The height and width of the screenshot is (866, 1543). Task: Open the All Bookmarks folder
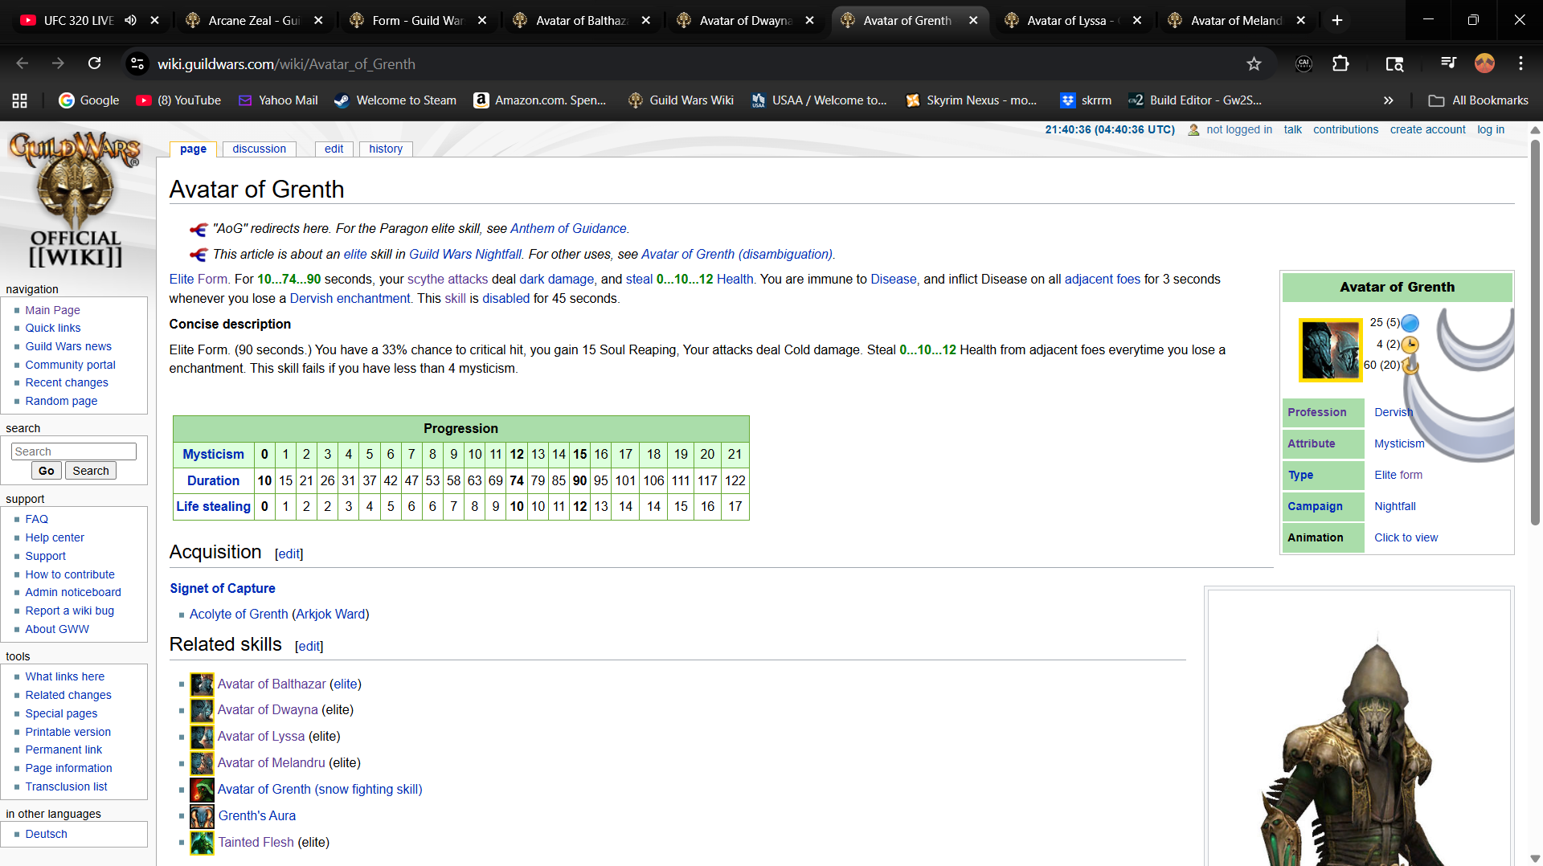1478,100
